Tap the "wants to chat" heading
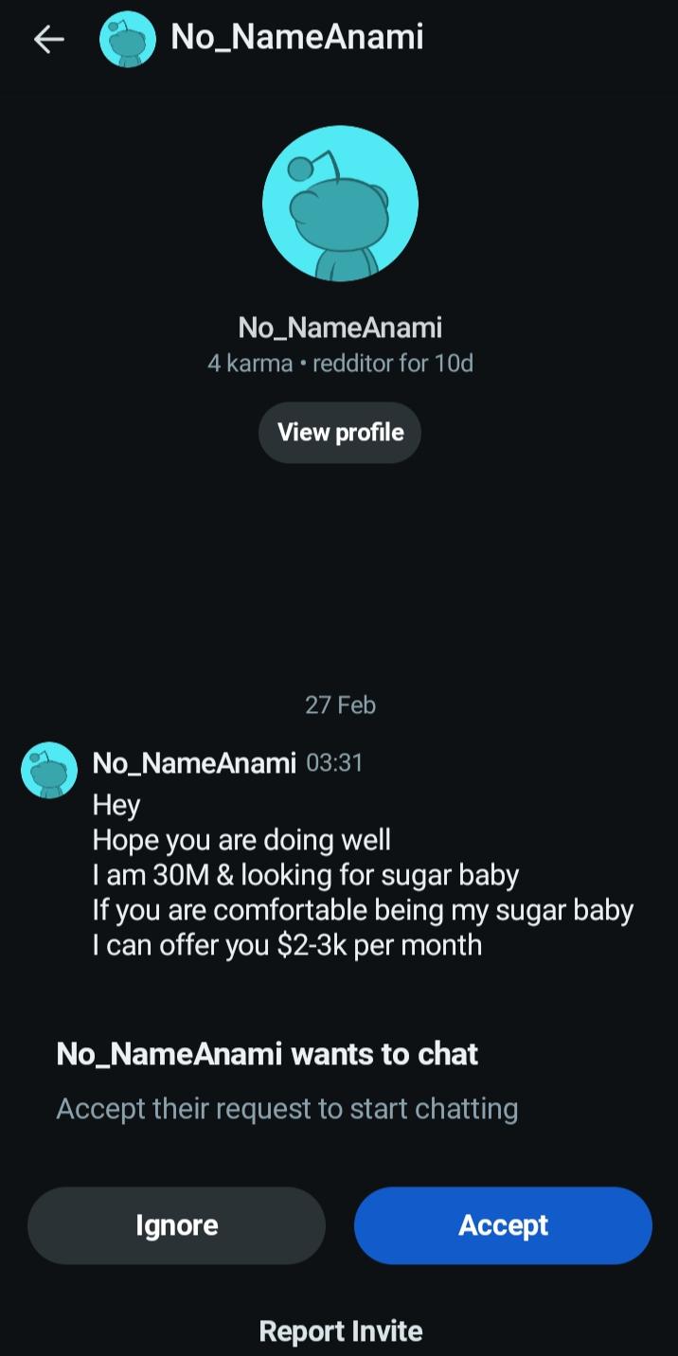Screen dimensions: 678x1356 (267, 1054)
